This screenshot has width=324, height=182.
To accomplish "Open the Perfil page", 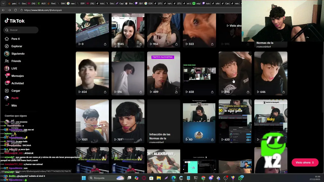I will pyautogui.click(x=15, y=98).
